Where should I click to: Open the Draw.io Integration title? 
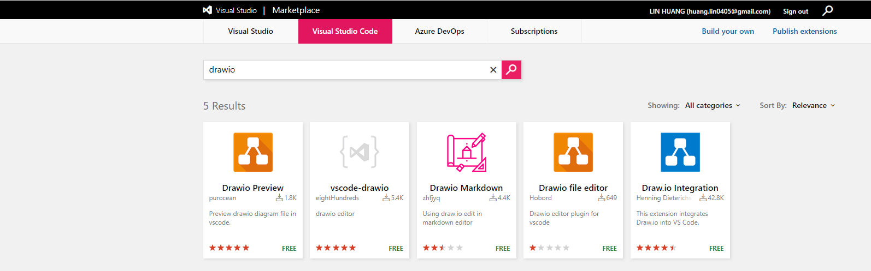(680, 188)
